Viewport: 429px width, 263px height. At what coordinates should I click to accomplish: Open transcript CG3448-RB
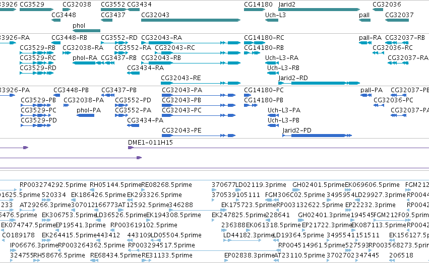coord(69,37)
